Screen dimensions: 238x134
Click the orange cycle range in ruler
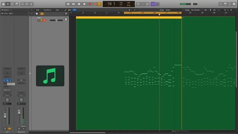153,13
